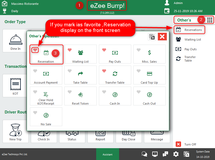Choose the Take Table arrow icon
215x160 pixels.
coord(81,74)
